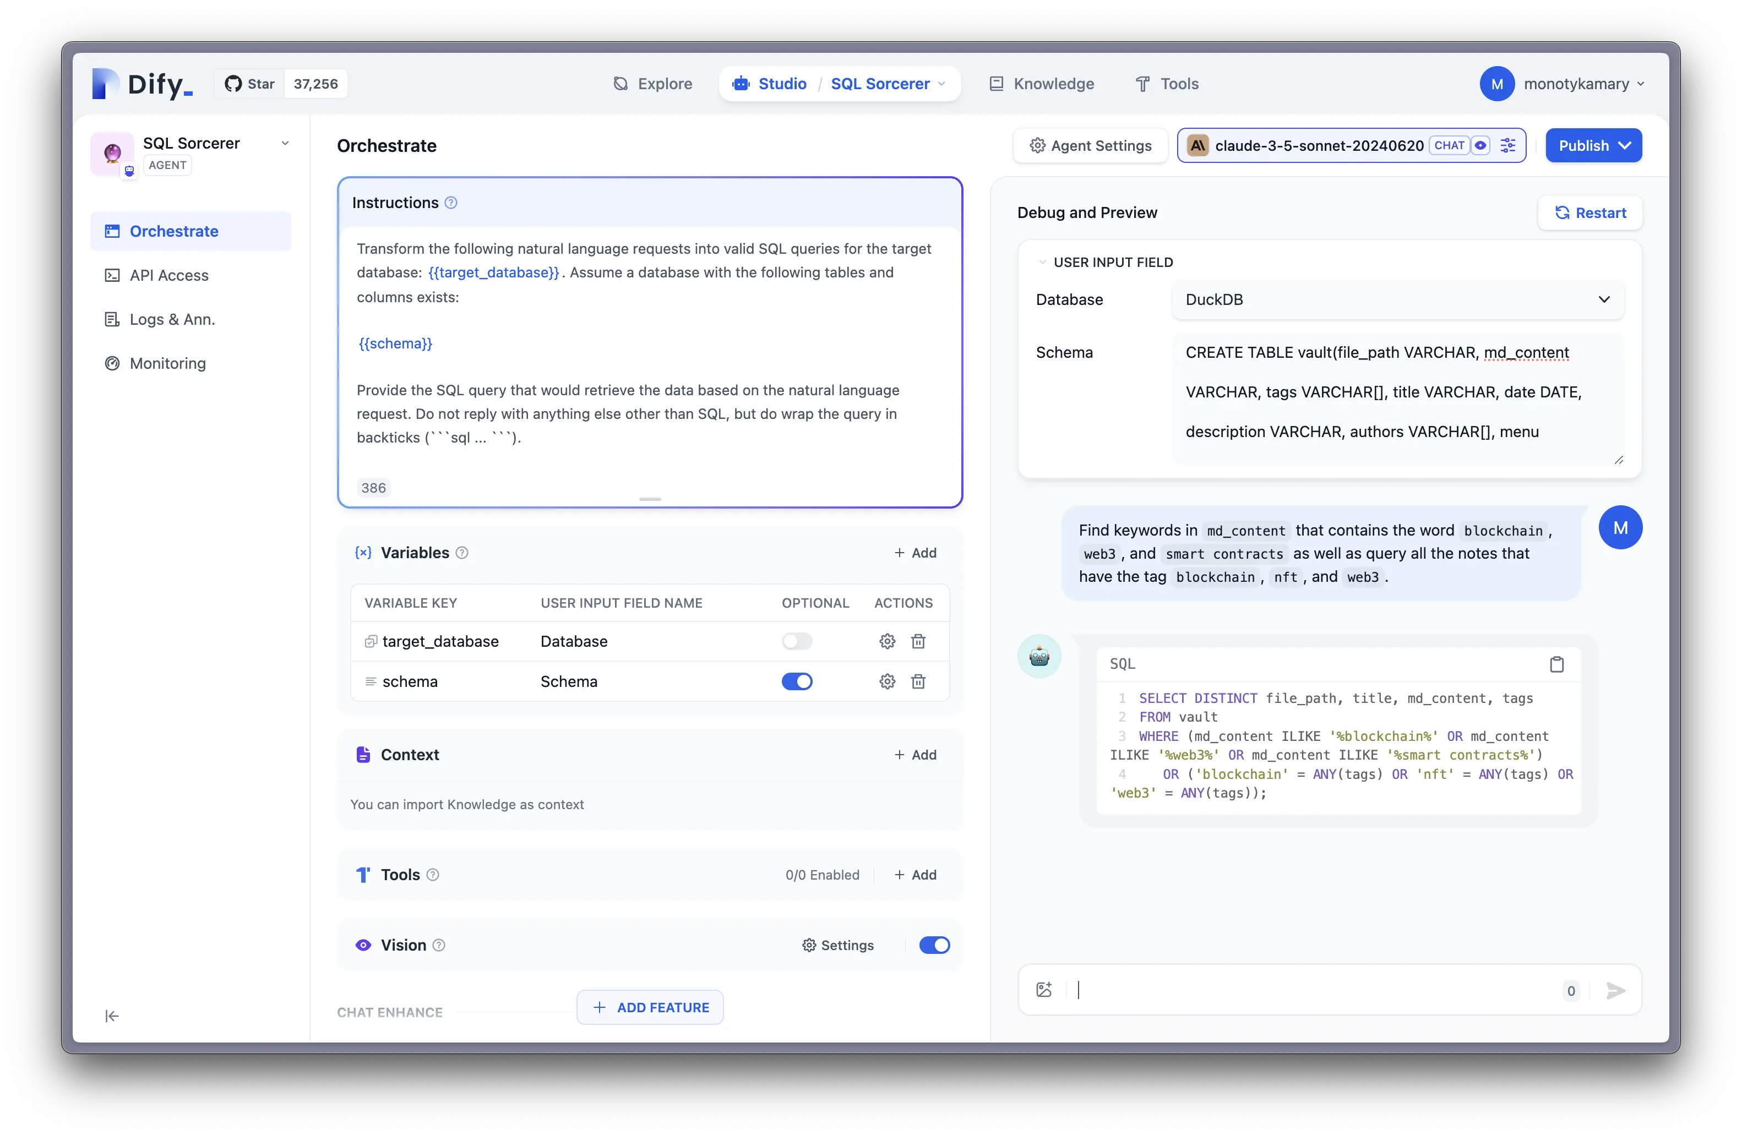Click the Vision help icon

pos(438,945)
